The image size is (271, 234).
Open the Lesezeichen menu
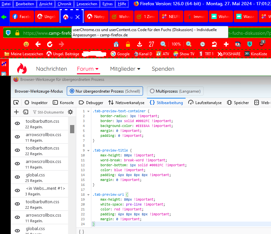pos(87,4)
